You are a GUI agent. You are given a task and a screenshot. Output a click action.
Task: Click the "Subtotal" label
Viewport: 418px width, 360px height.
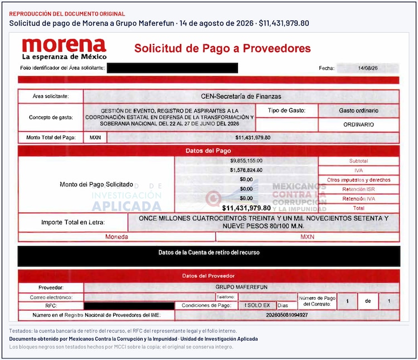358,161
